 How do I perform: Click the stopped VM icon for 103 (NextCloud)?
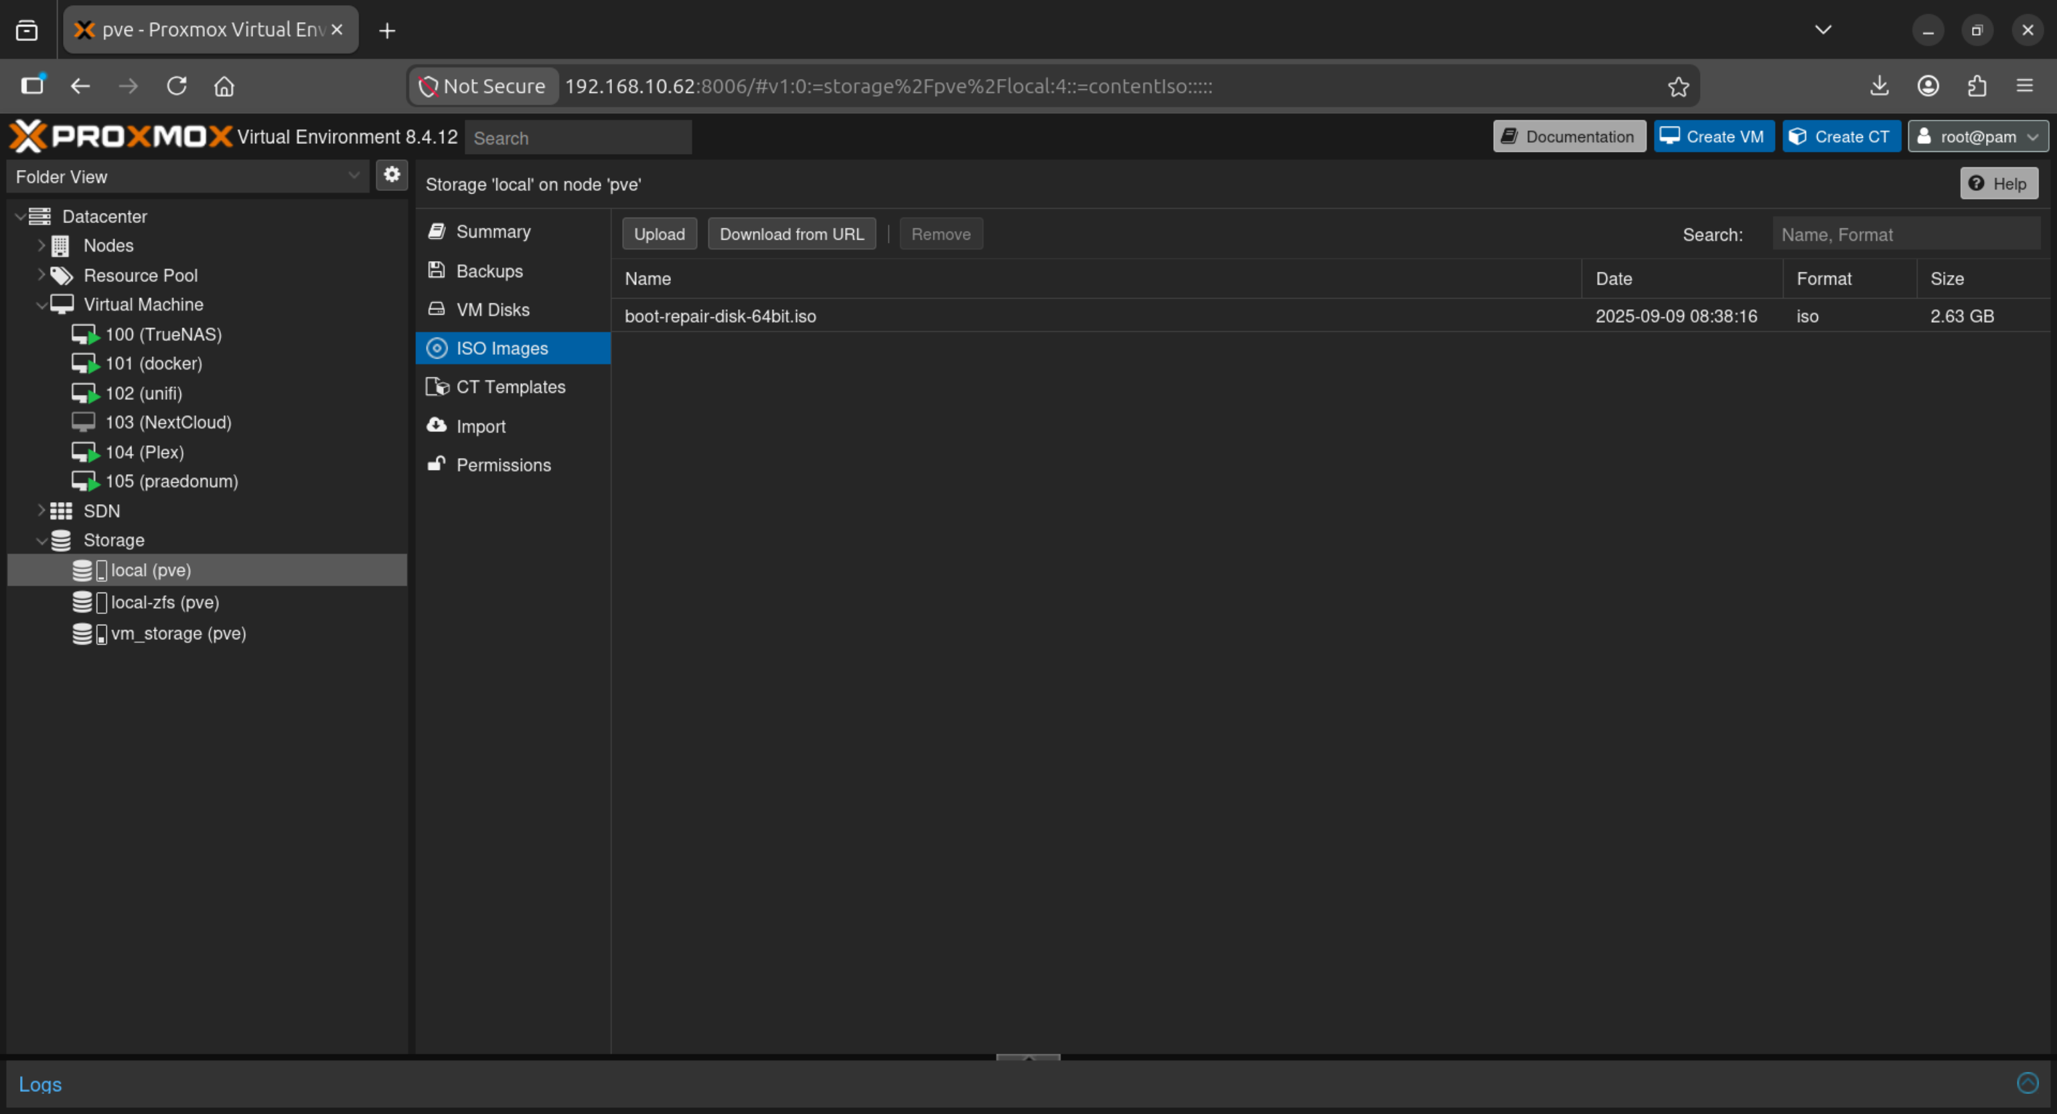pos(84,422)
